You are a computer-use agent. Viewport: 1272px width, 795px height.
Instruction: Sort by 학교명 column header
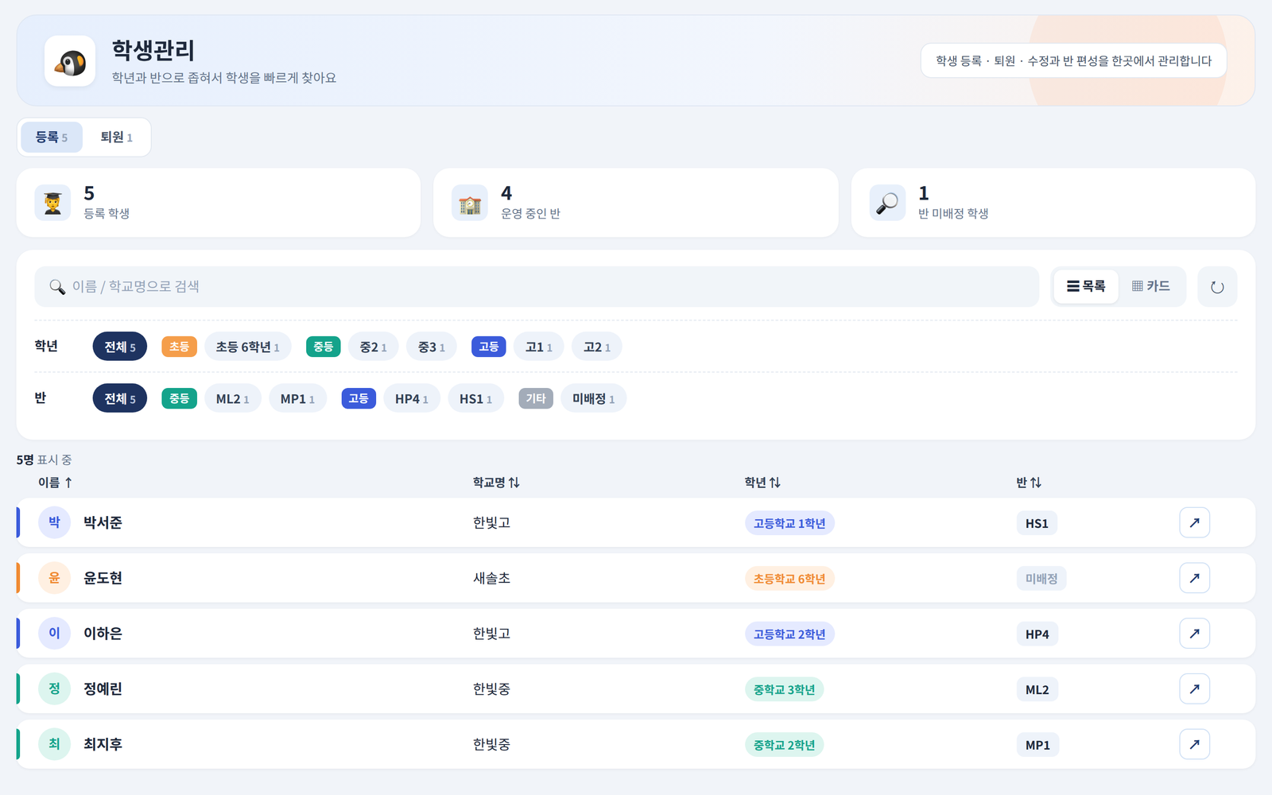[496, 483]
